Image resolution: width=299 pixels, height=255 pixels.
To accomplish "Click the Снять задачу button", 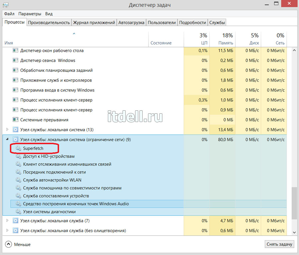I will click(279, 244).
